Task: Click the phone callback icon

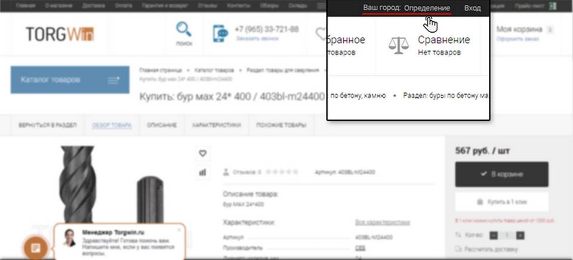Action: click(x=220, y=33)
